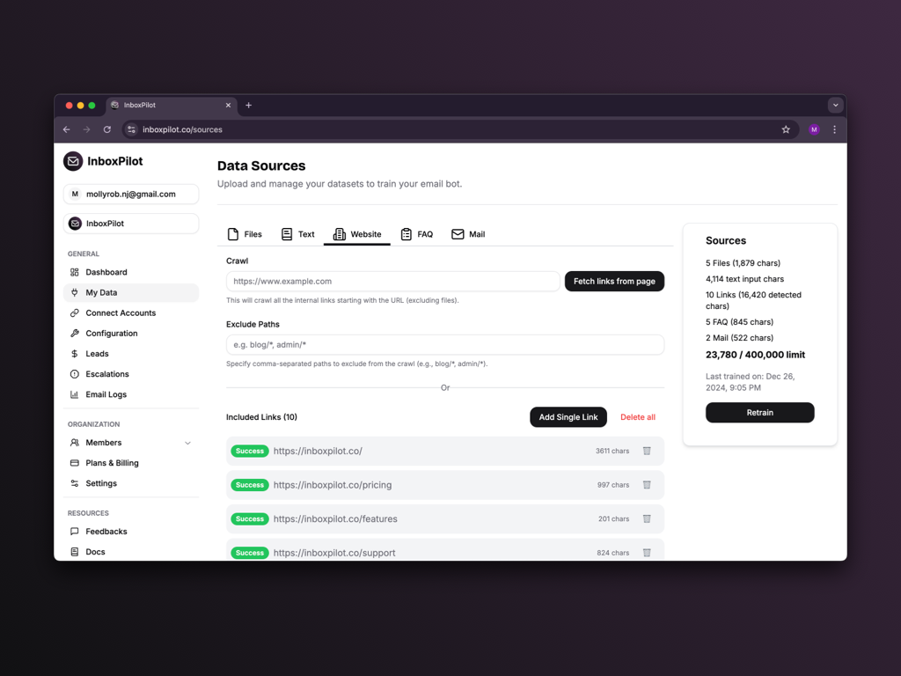Open a new browser tab with plus icon

249,106
